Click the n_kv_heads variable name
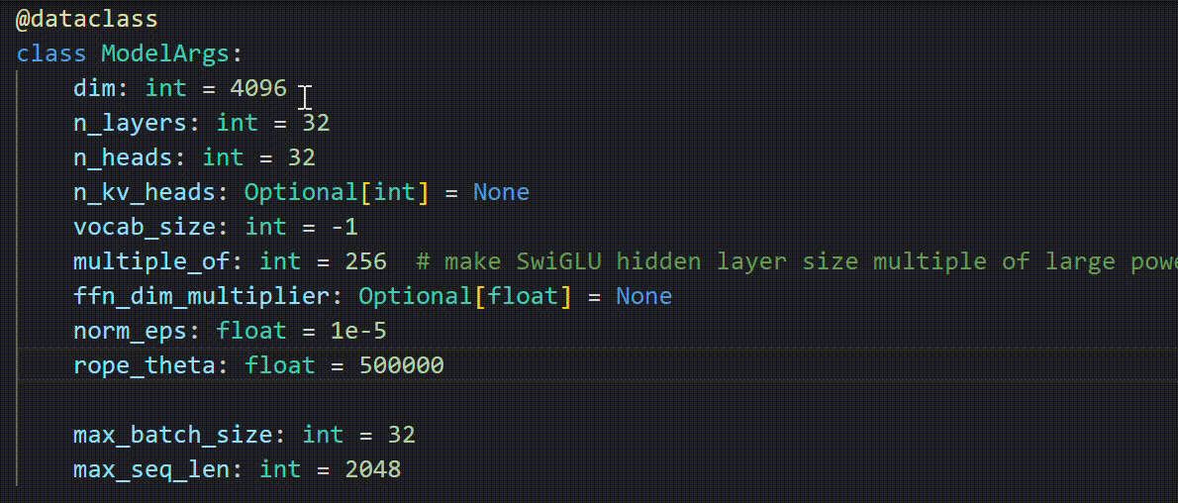The image size is (1178, 503). point(145,192)
